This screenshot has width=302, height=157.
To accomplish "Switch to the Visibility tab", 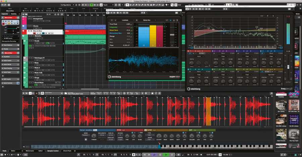I will pyautogui.click(x=14, y=14).
